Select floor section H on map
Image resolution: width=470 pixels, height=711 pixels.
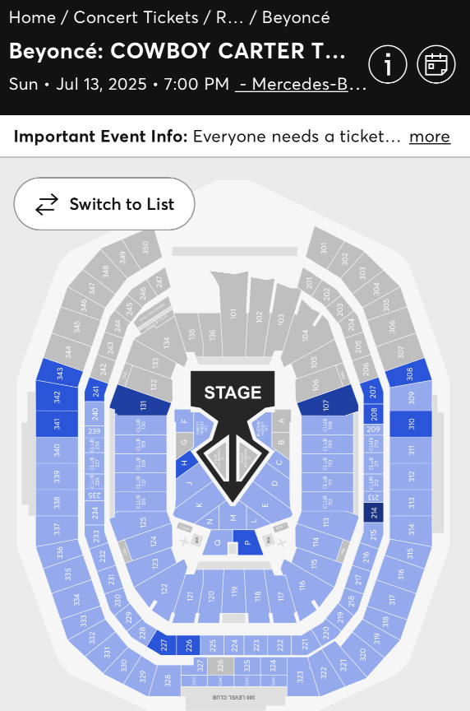click(186, 463)
